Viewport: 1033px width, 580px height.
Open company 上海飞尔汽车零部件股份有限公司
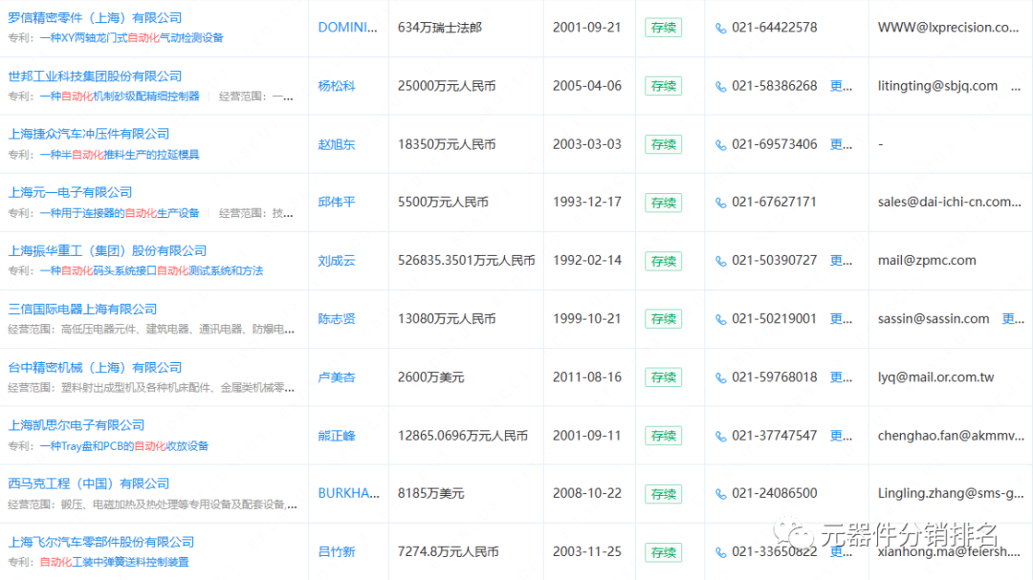[x=101, y=542]
